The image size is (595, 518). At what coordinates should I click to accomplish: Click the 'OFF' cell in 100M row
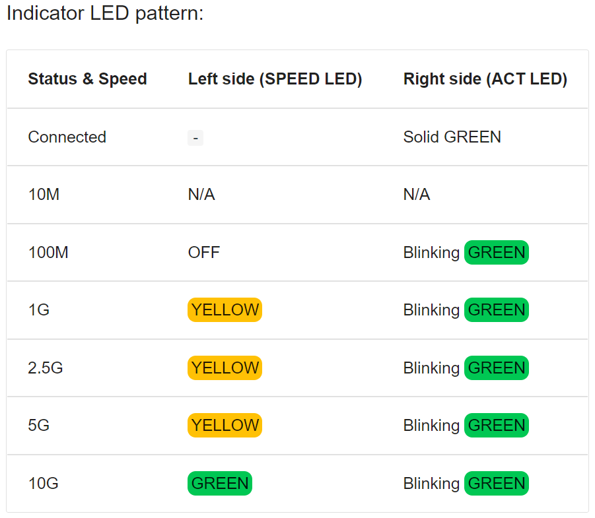pyautogui.click(x=204, y=253)
